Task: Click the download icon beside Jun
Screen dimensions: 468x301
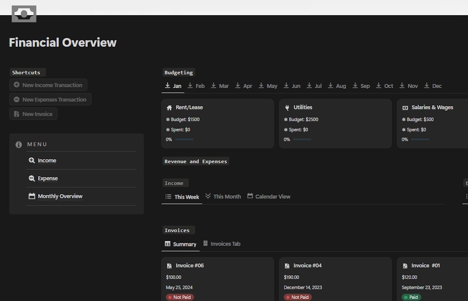Action: 286,85
